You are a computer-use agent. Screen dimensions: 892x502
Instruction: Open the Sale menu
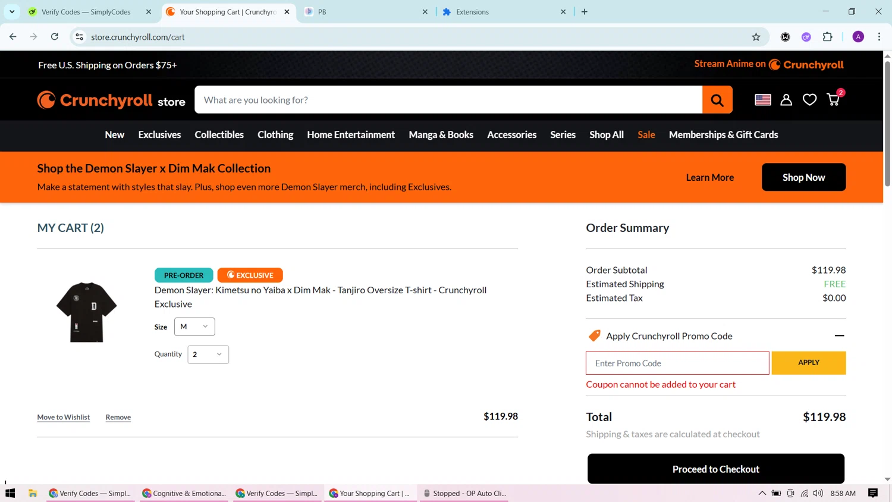[x=646, y=135]
